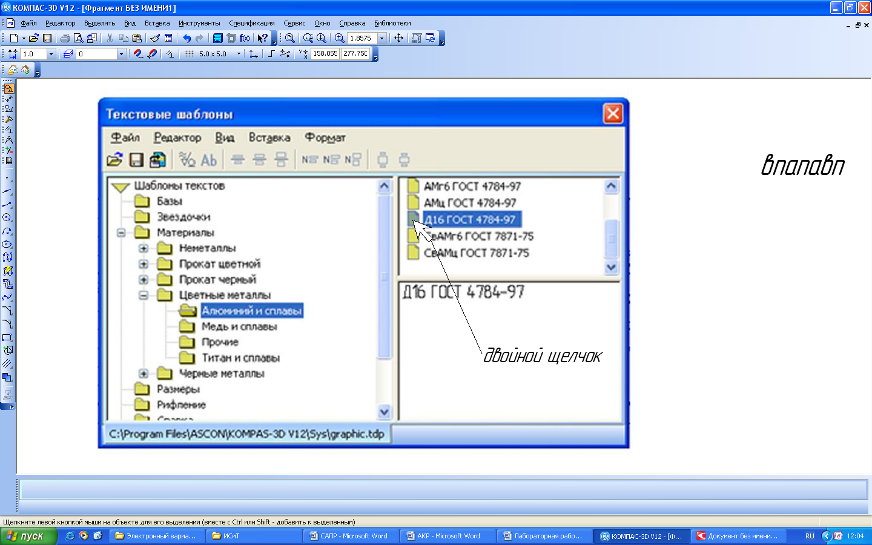Choose the Ellipse tool in the left toolbar

pyautogui.click(x=7, y=244)
